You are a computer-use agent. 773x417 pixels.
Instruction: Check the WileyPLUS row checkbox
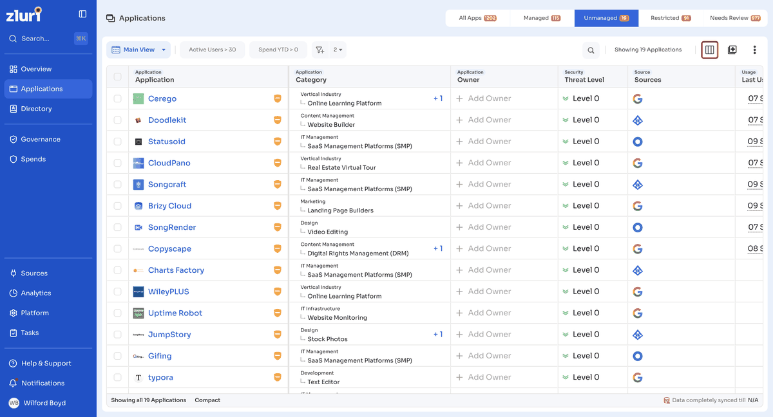(117, 292)
